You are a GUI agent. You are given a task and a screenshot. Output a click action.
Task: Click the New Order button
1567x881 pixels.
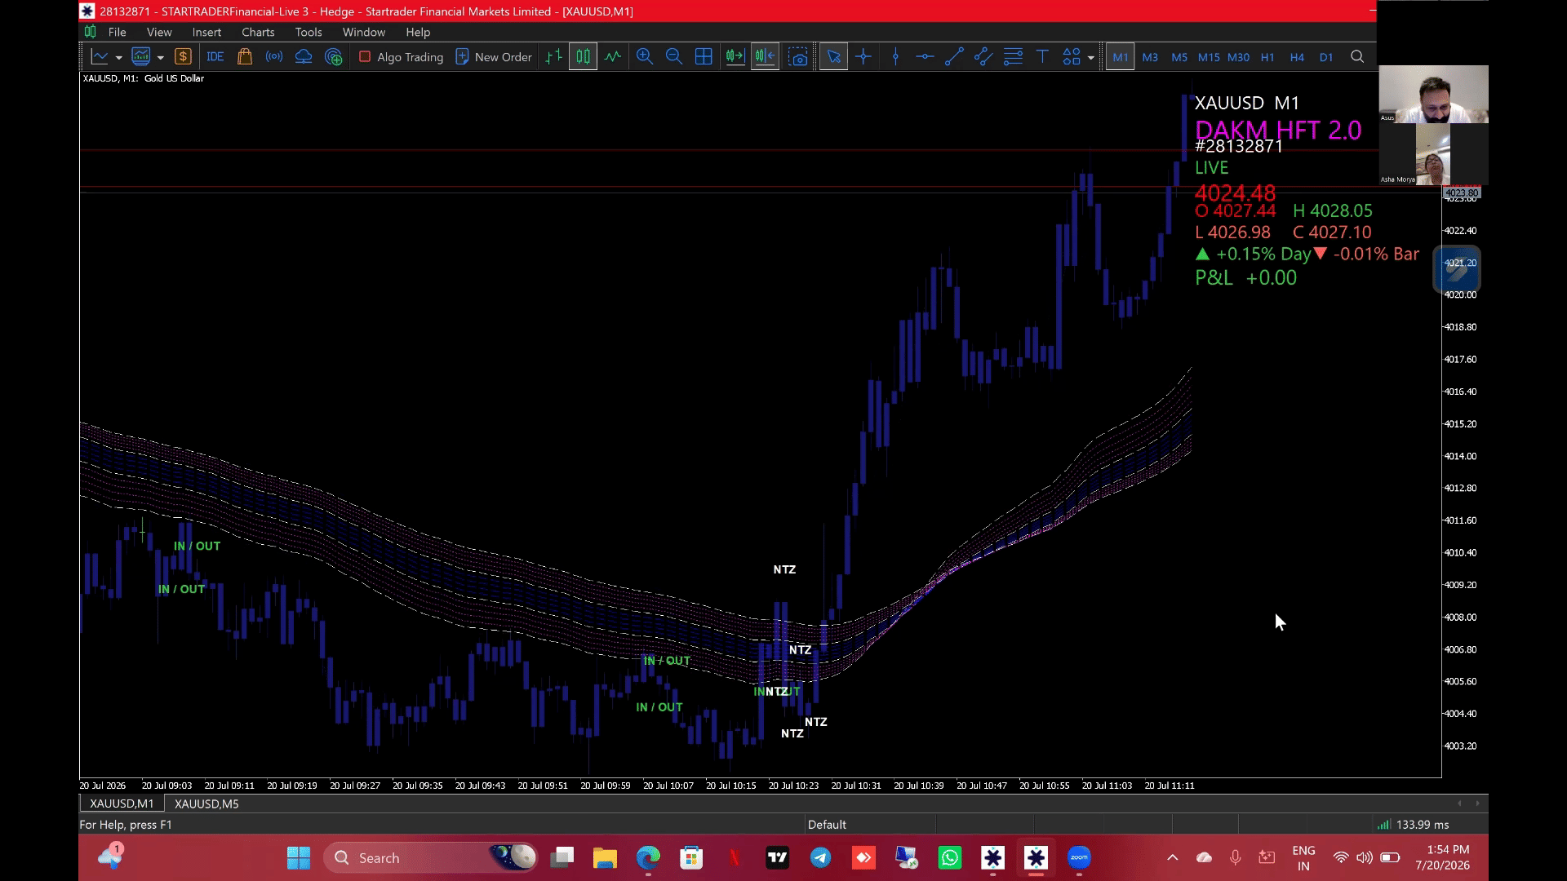point(494,57)
